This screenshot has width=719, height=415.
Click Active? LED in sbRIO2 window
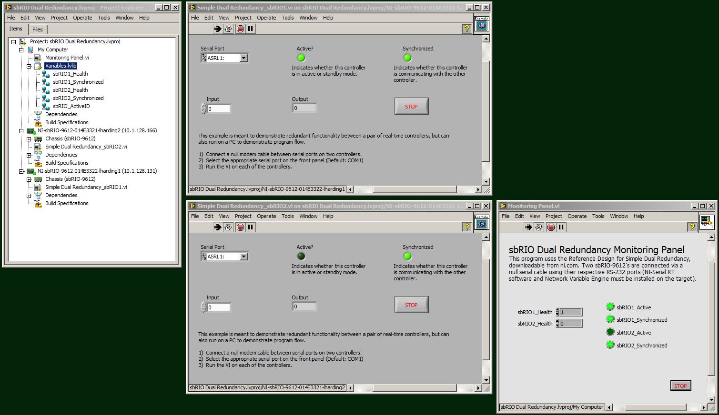pos(301,256)
